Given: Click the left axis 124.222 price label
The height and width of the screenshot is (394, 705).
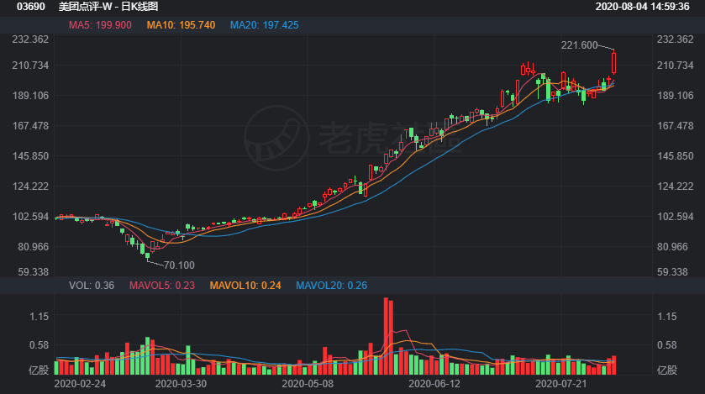Looking at the screenshot, I should (30, 186).
